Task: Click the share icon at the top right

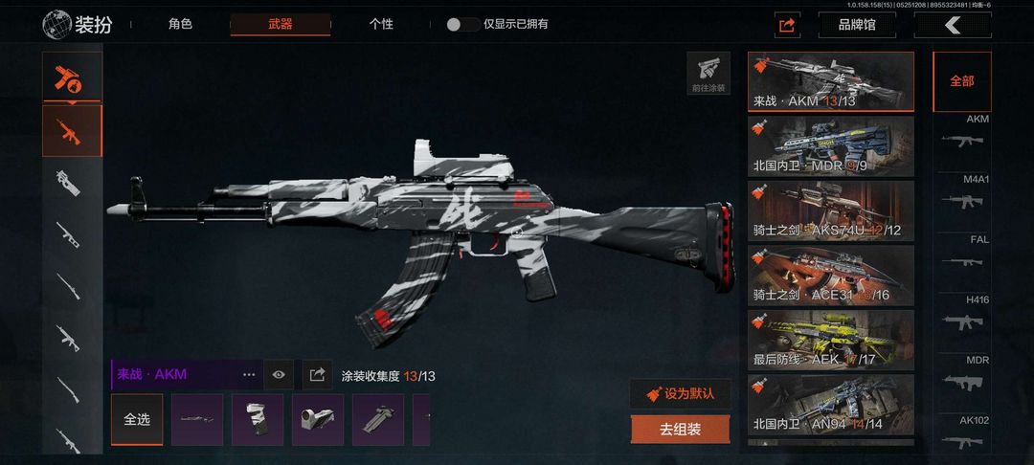Action: click(x=787, y=25)
